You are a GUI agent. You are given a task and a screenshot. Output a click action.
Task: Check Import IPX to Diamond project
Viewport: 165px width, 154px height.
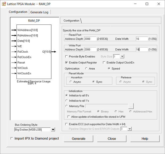tap(12, 139)
